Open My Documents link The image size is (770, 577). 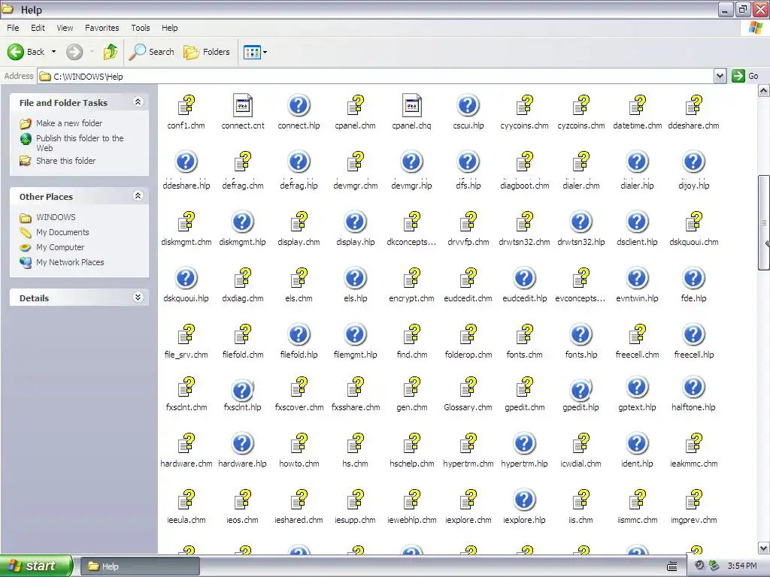click(62, 232)
